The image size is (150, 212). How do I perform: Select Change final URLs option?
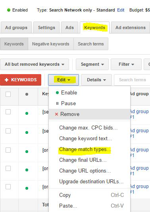90,160
